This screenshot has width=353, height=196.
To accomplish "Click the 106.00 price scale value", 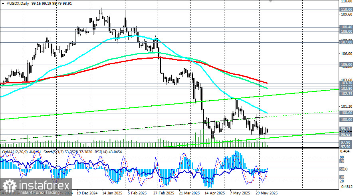I will [x=346, y=53].
